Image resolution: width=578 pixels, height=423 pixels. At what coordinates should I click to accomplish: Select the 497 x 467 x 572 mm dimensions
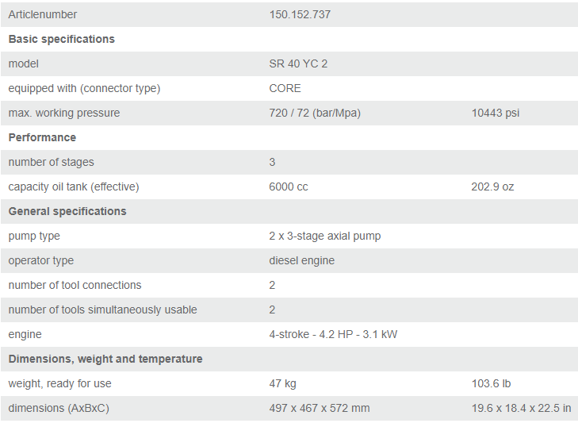[320, 408]
